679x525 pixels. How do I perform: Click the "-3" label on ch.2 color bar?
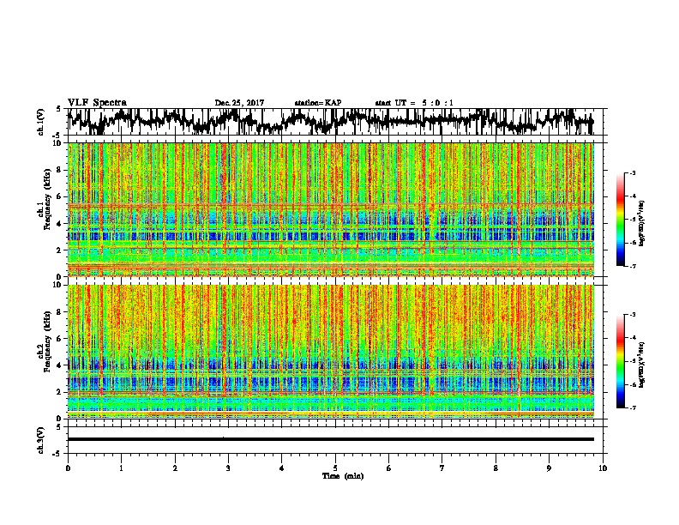tap(633, 315)
